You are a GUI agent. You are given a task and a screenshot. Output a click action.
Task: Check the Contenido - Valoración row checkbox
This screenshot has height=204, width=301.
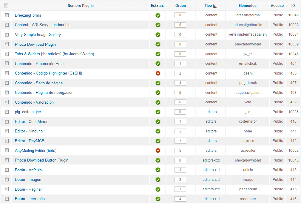click(7, 102)
